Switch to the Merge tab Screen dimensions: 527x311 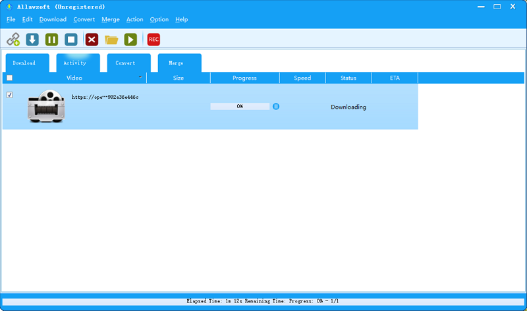point(179,63)
